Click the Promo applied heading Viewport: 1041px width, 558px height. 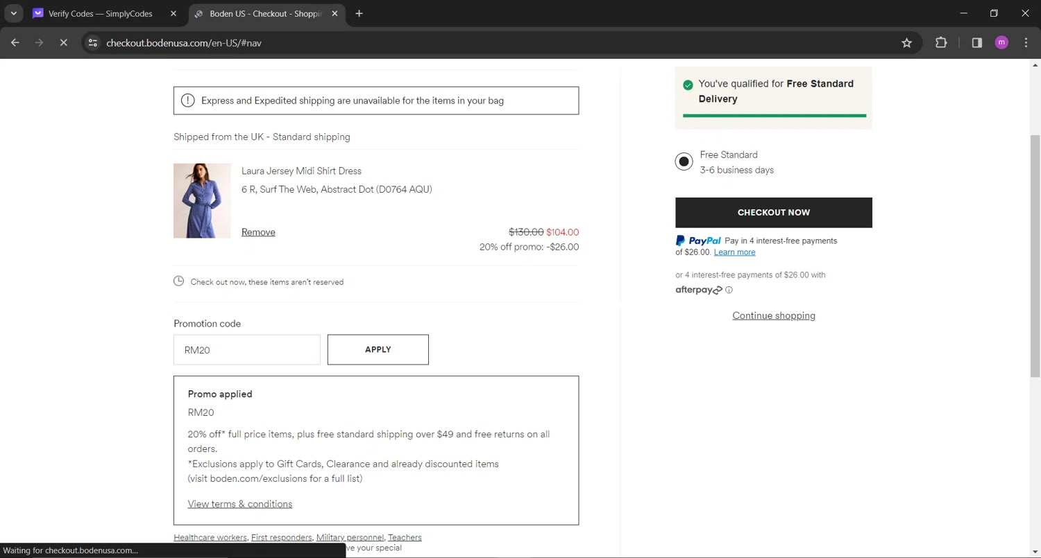(220, 394)
